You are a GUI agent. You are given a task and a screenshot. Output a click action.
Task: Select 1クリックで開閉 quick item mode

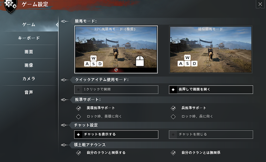116,90
